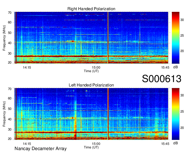Viewport: 187px width, 152px height.
Task: Click the 25 dB tick on the Right Handed color bar
Action: [x=182, y=36]
